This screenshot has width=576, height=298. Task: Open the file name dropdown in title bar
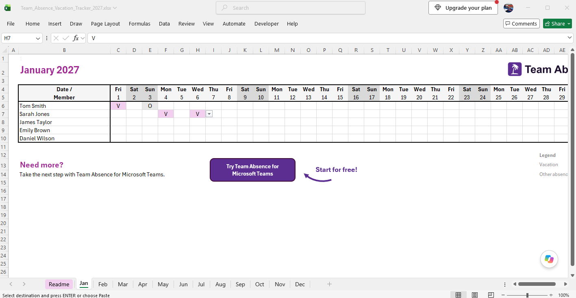pos(115,8)
